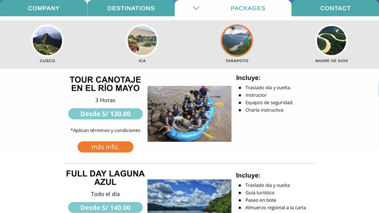Viewport: 379px width, 213px height.
Task: Select the Cusco destination circle image
Action: pos(47,40)
